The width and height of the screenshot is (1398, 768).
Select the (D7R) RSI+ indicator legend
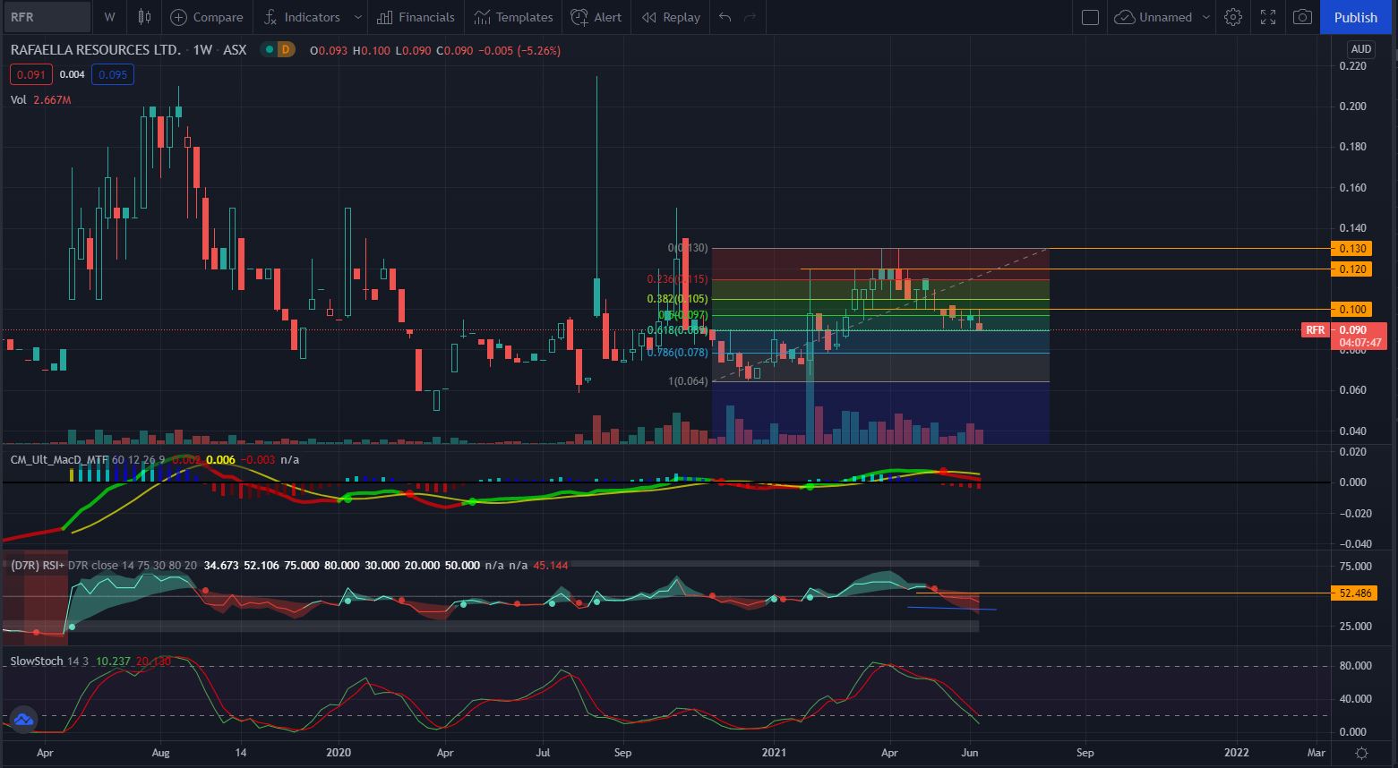coord(36,566)
